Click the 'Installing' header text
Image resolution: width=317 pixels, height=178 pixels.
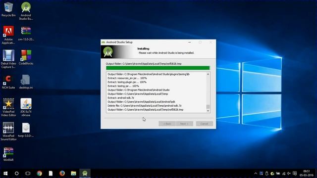click(143, 48)
